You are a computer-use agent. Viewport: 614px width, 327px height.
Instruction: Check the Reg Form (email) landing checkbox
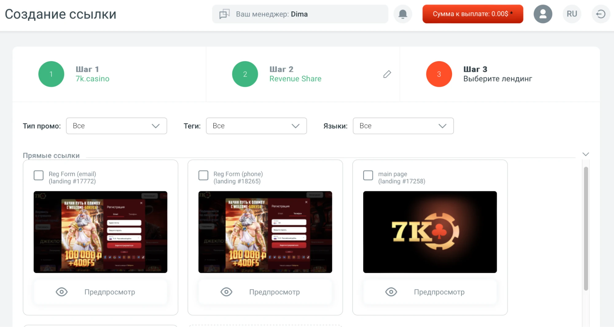[x=38, y=175]
